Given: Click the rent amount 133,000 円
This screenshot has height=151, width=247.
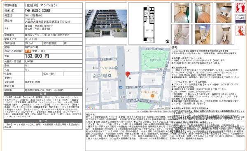Looking at the screenshot, I should [37, 56].
